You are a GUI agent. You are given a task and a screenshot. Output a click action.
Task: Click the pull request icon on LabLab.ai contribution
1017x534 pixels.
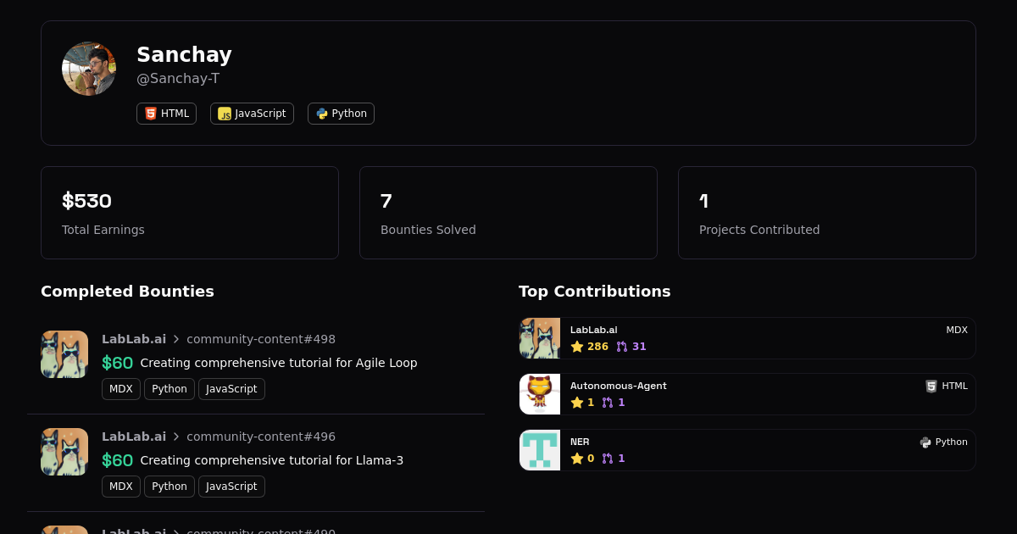pos(622,347)
